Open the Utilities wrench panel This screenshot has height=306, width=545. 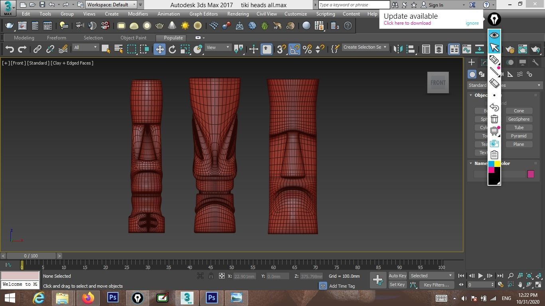[535, 63]
